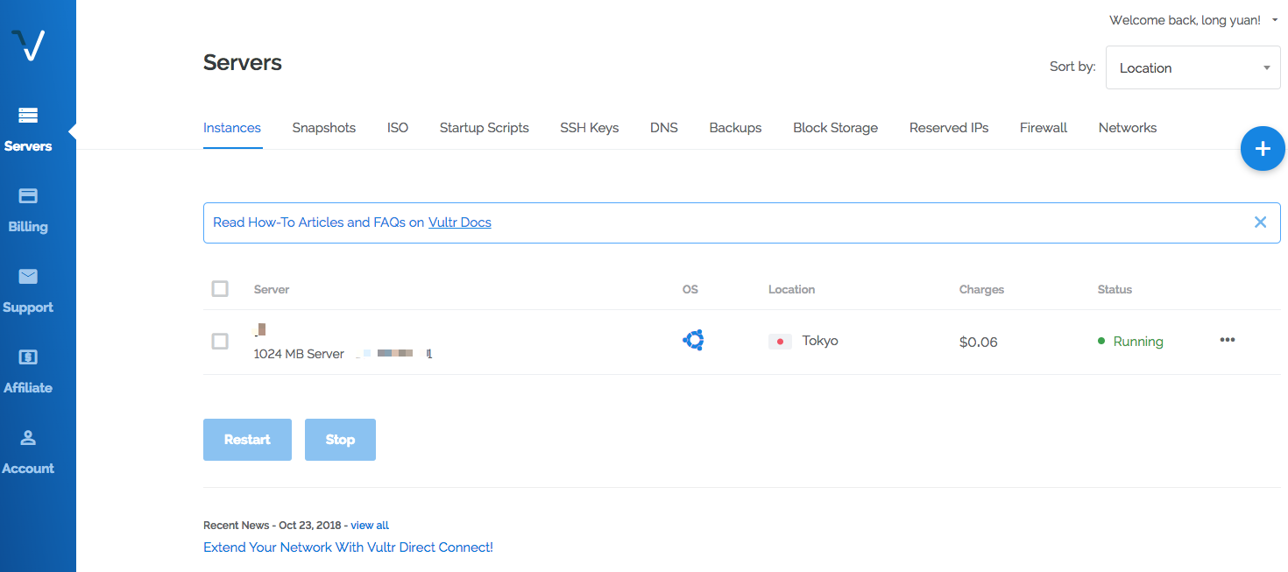Select the Tokyo server row checkbox

tap(220, 342)
